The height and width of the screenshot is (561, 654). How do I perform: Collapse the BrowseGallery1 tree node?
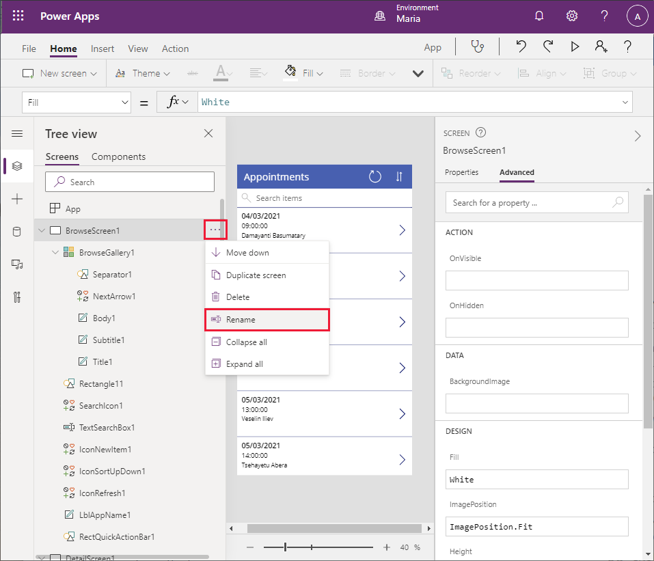point(55,253)
